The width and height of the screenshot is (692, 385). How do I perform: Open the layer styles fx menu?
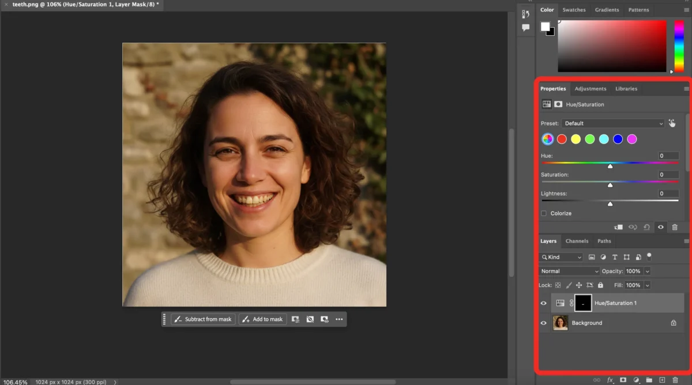[x=610, y=380]
